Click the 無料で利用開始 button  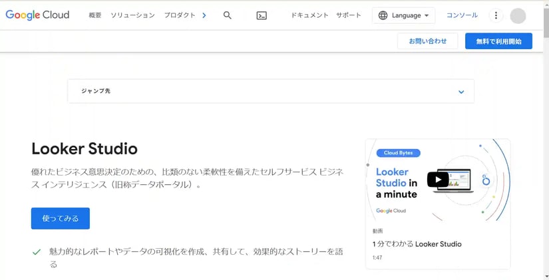[498, 41]
